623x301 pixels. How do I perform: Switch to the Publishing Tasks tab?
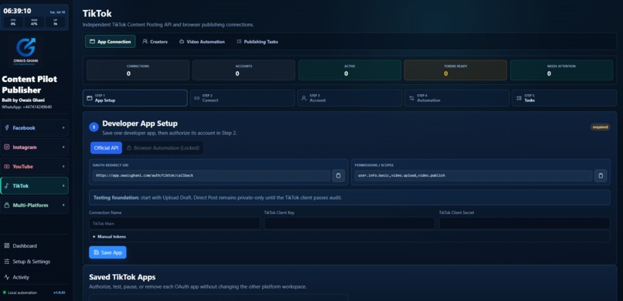click(x=257, y=41)
